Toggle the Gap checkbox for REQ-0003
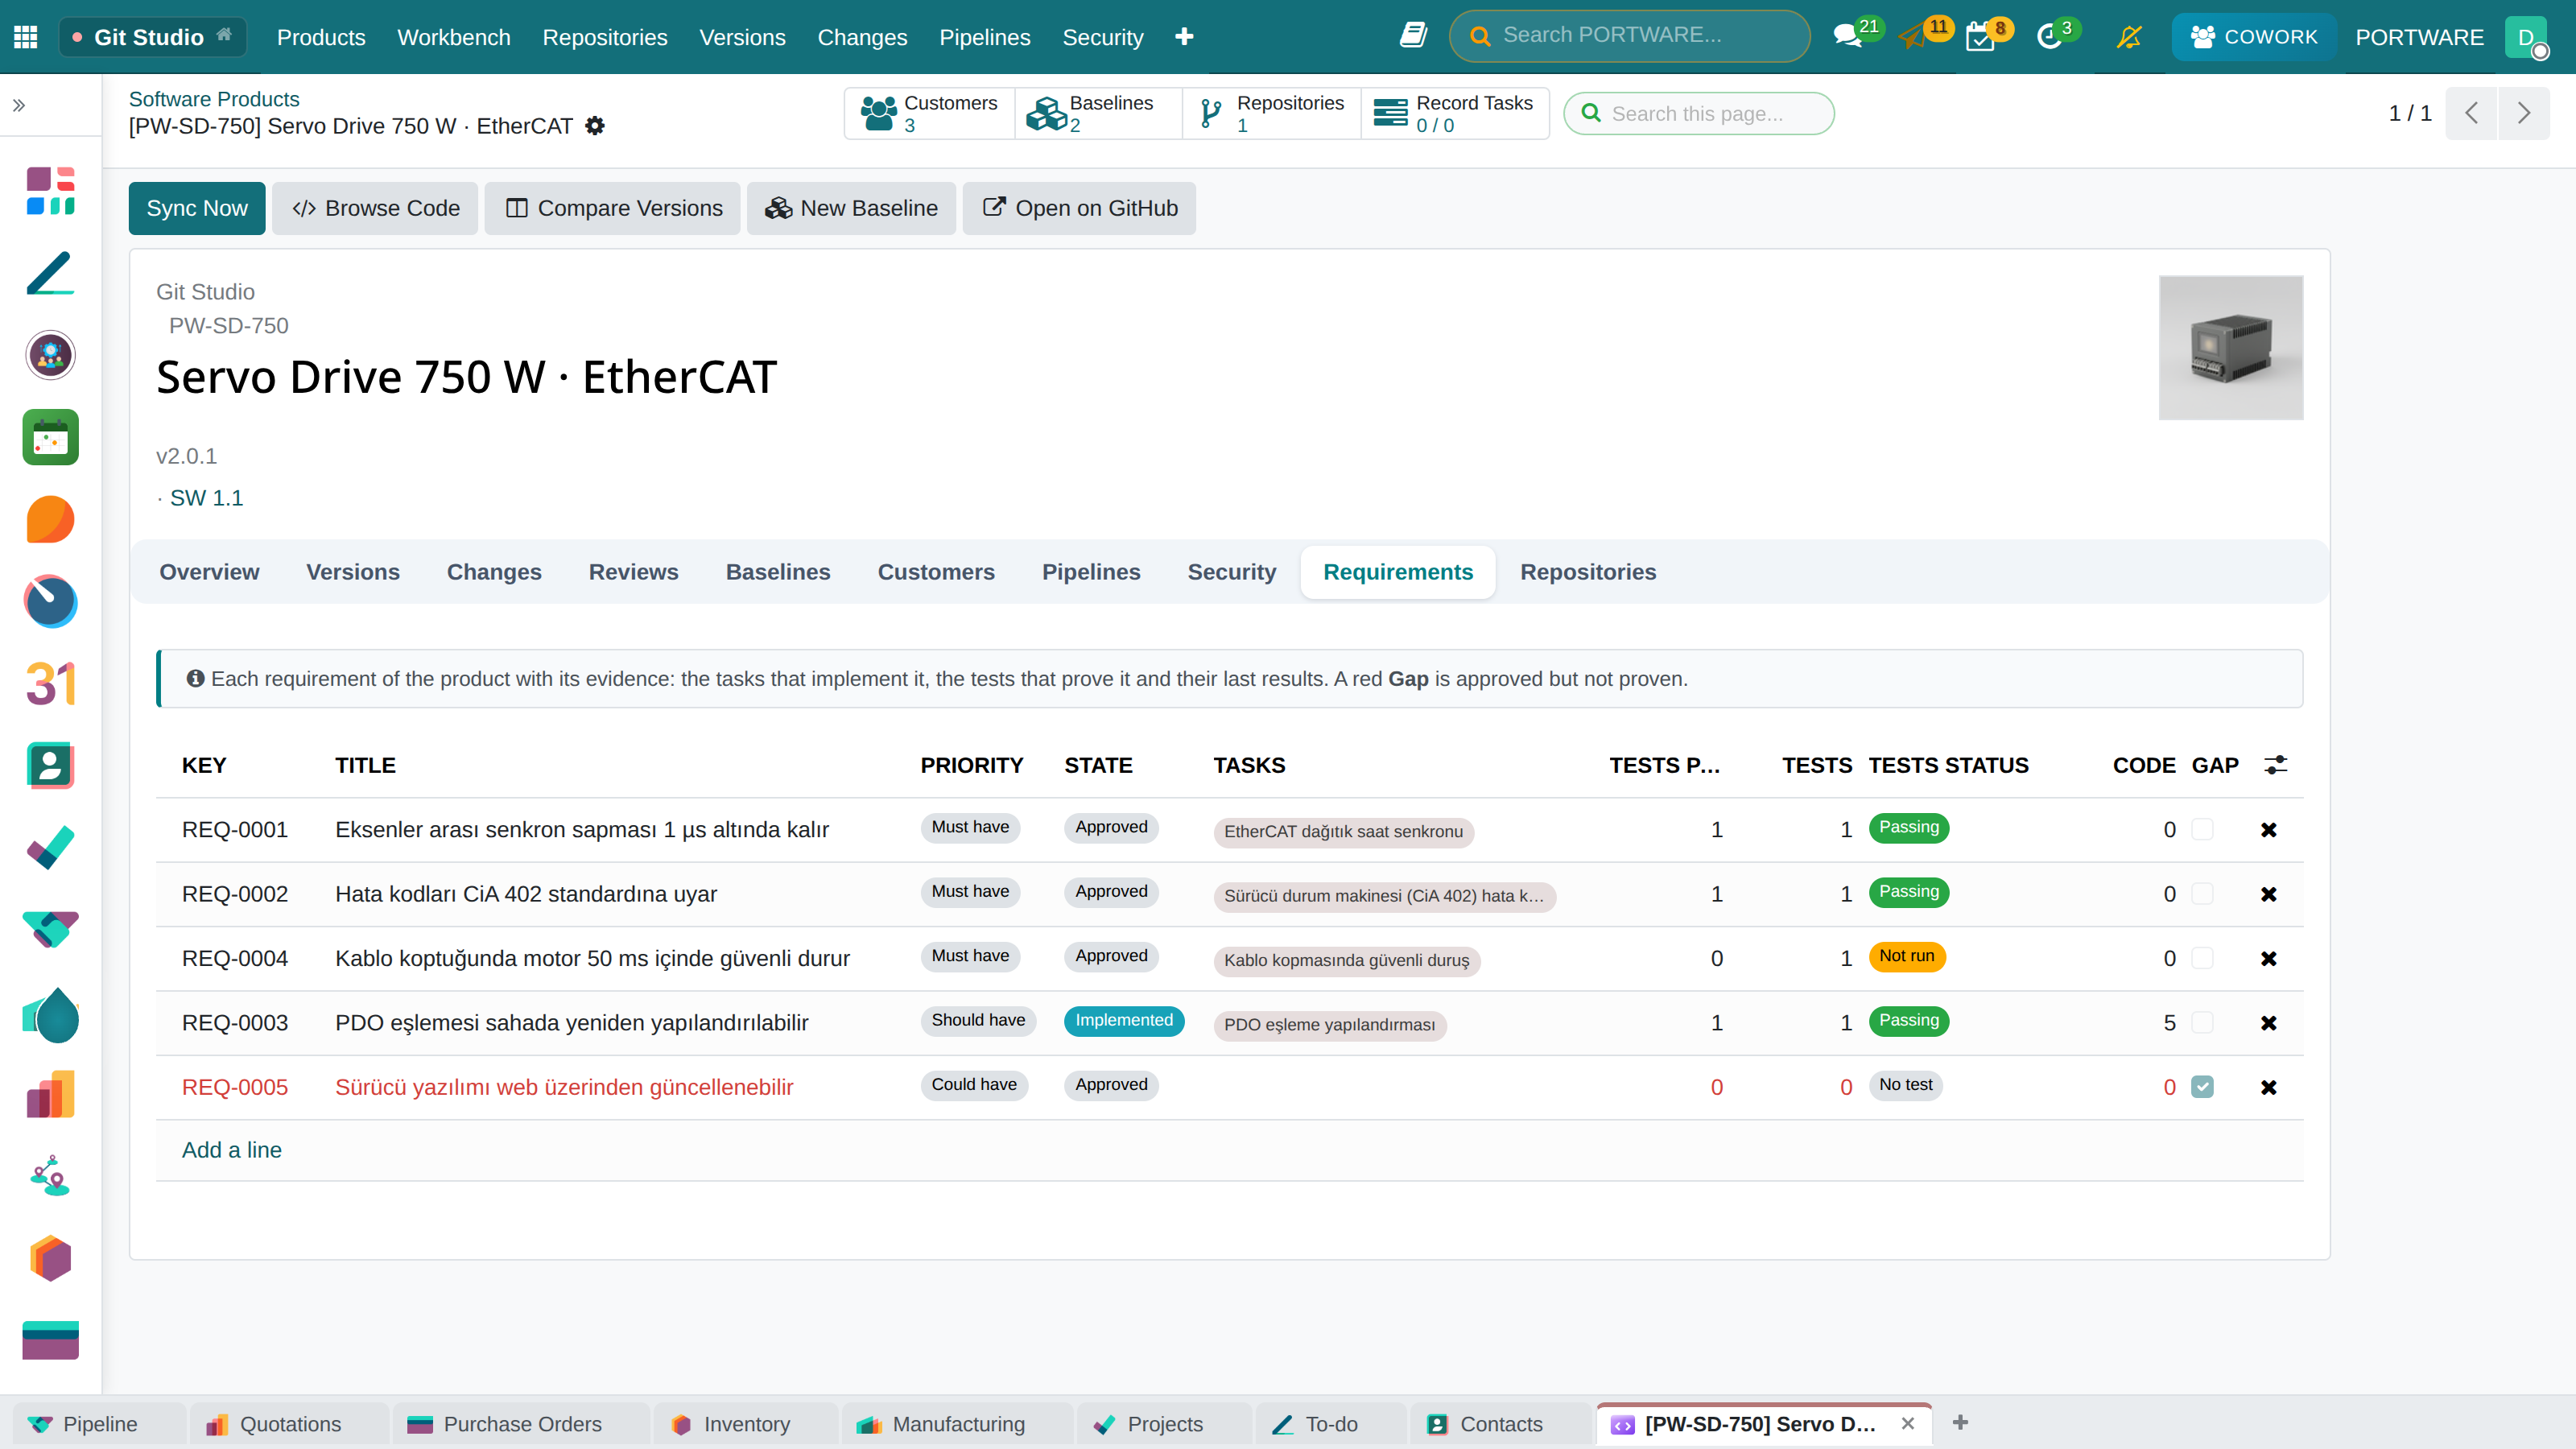2576x1449 pixels. point(2202,1023)
